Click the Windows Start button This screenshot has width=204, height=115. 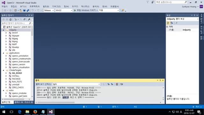point(4,112)
